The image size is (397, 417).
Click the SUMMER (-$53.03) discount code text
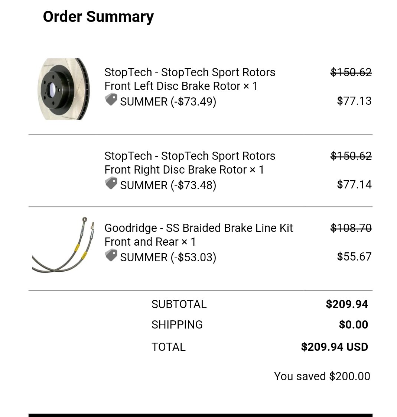168,257
